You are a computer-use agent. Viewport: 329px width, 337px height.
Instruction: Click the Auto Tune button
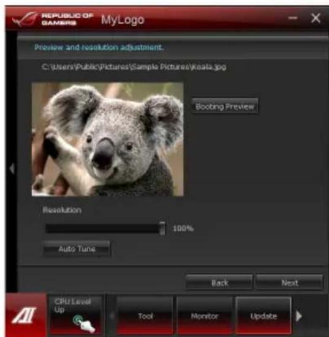(x=77, y=249)
